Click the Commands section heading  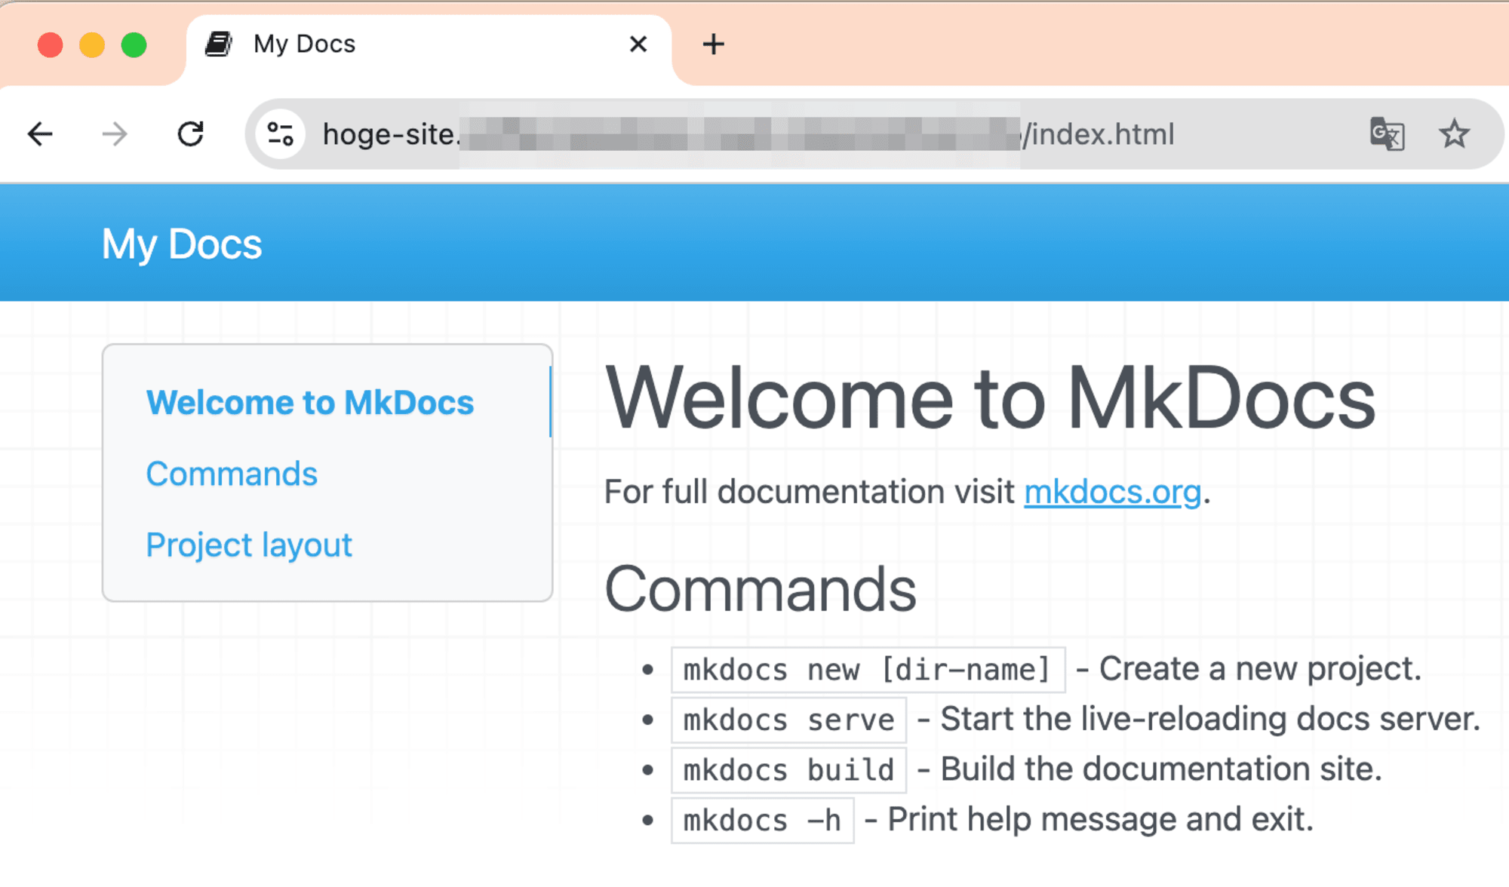[761, 589]
